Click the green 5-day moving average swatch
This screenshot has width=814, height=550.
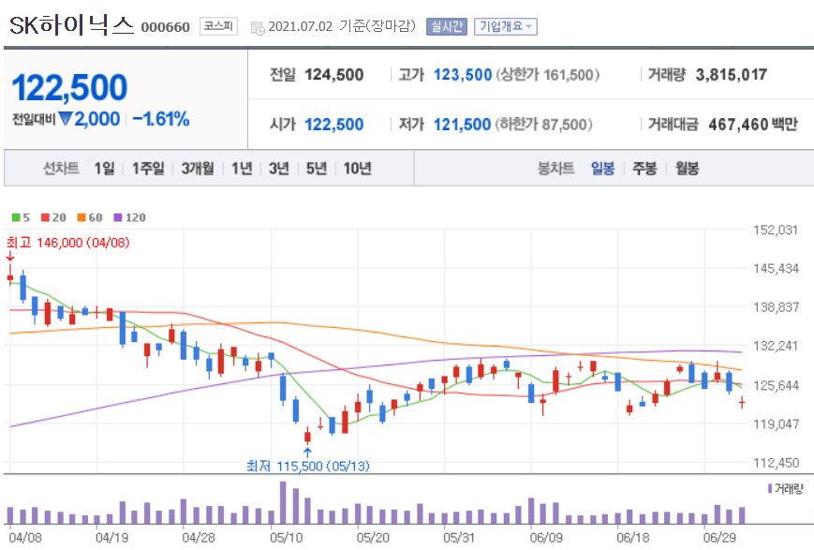coord(16,217)
